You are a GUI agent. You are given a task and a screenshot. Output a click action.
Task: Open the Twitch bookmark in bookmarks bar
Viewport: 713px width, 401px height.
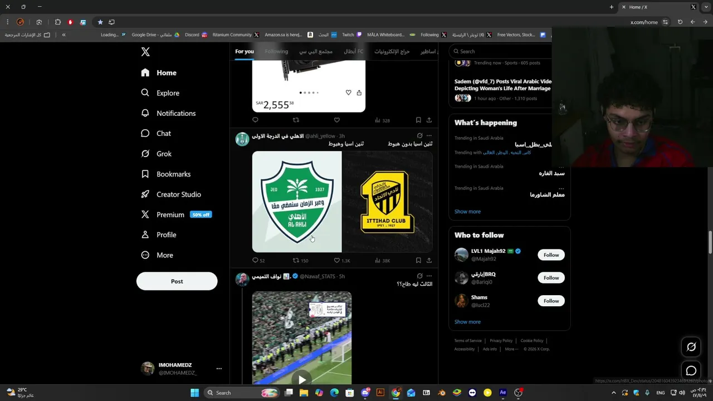pos(351,35)
